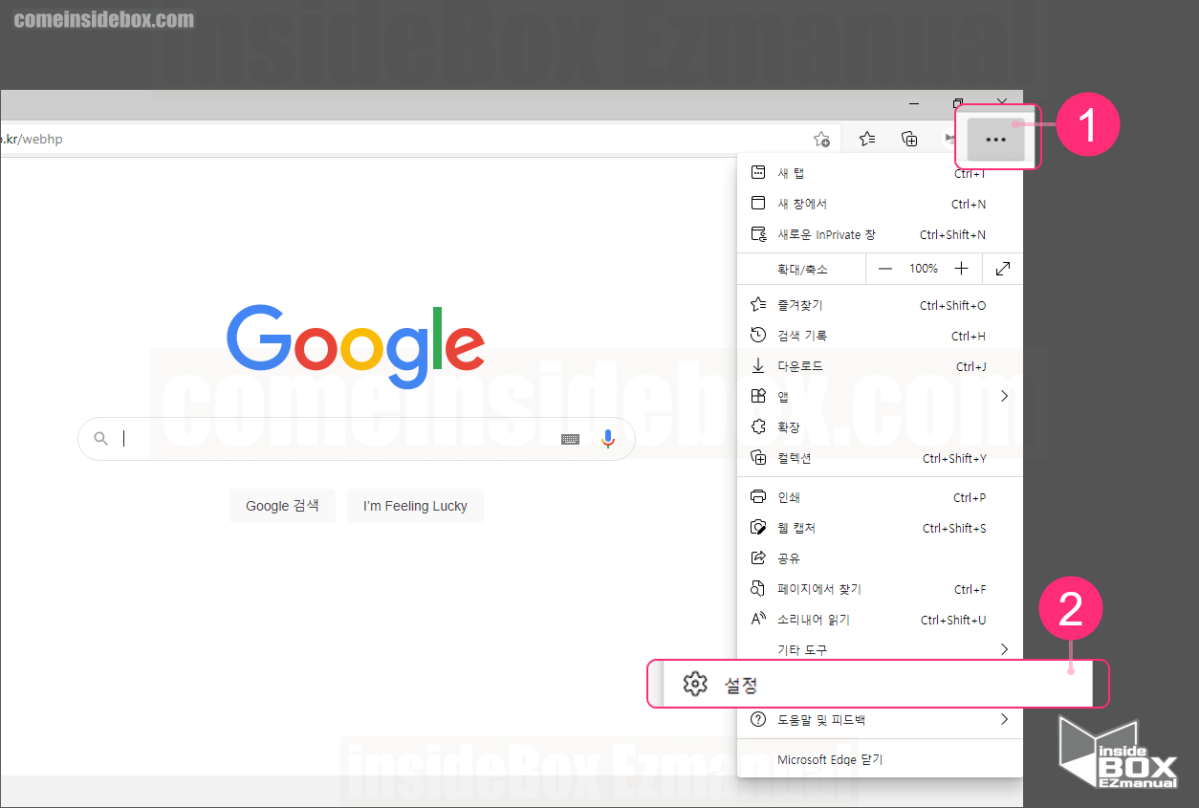The image size is (1199, 808).
Task: Focus the Google search input box
Action: 356,439
